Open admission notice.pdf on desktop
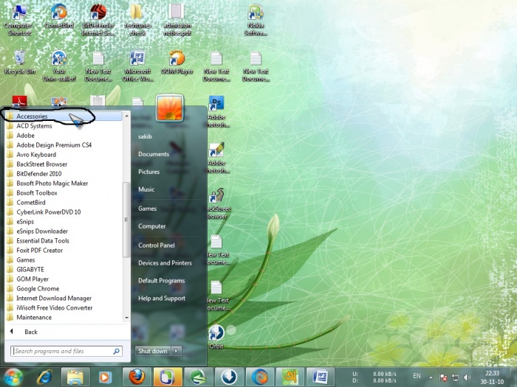Viewport: 517px width, 387px height. [177, 20]
